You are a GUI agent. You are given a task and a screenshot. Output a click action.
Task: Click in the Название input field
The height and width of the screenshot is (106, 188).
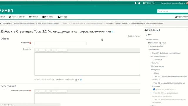pos(61,43)
